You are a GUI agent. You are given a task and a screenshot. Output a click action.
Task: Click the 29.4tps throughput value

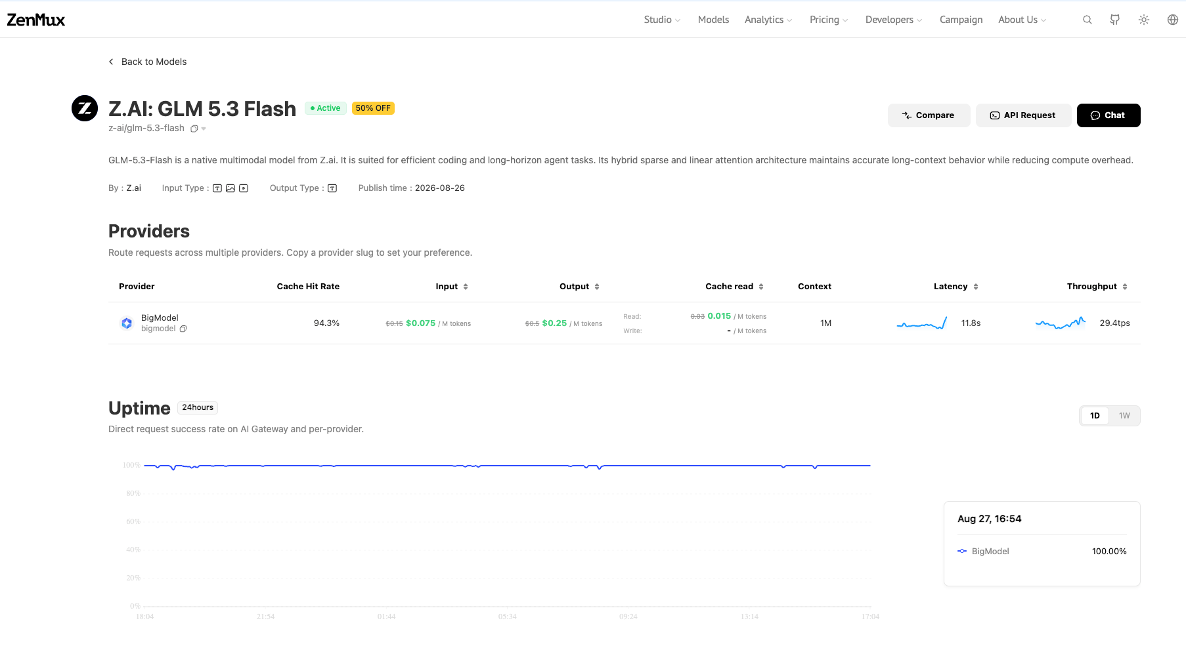(1114, 323)
